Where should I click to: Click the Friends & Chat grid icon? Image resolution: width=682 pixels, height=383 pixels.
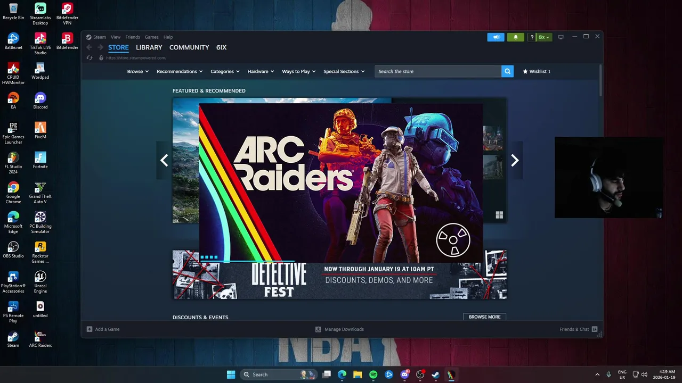(595, 329)
